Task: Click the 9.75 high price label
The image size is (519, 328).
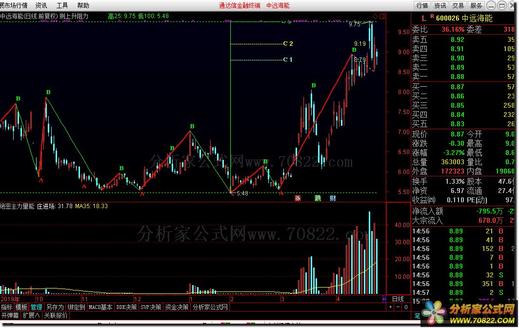Action: (x=355, y=24)
